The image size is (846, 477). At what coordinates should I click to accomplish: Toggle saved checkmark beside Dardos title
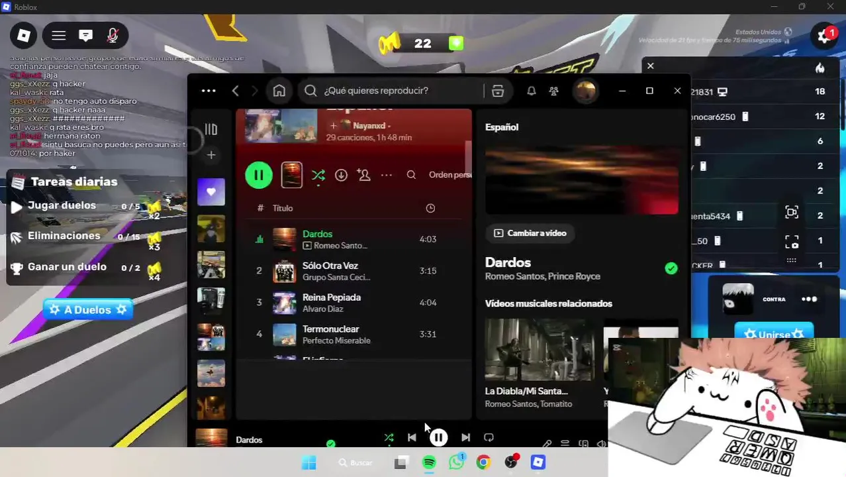tap(671, 268)
